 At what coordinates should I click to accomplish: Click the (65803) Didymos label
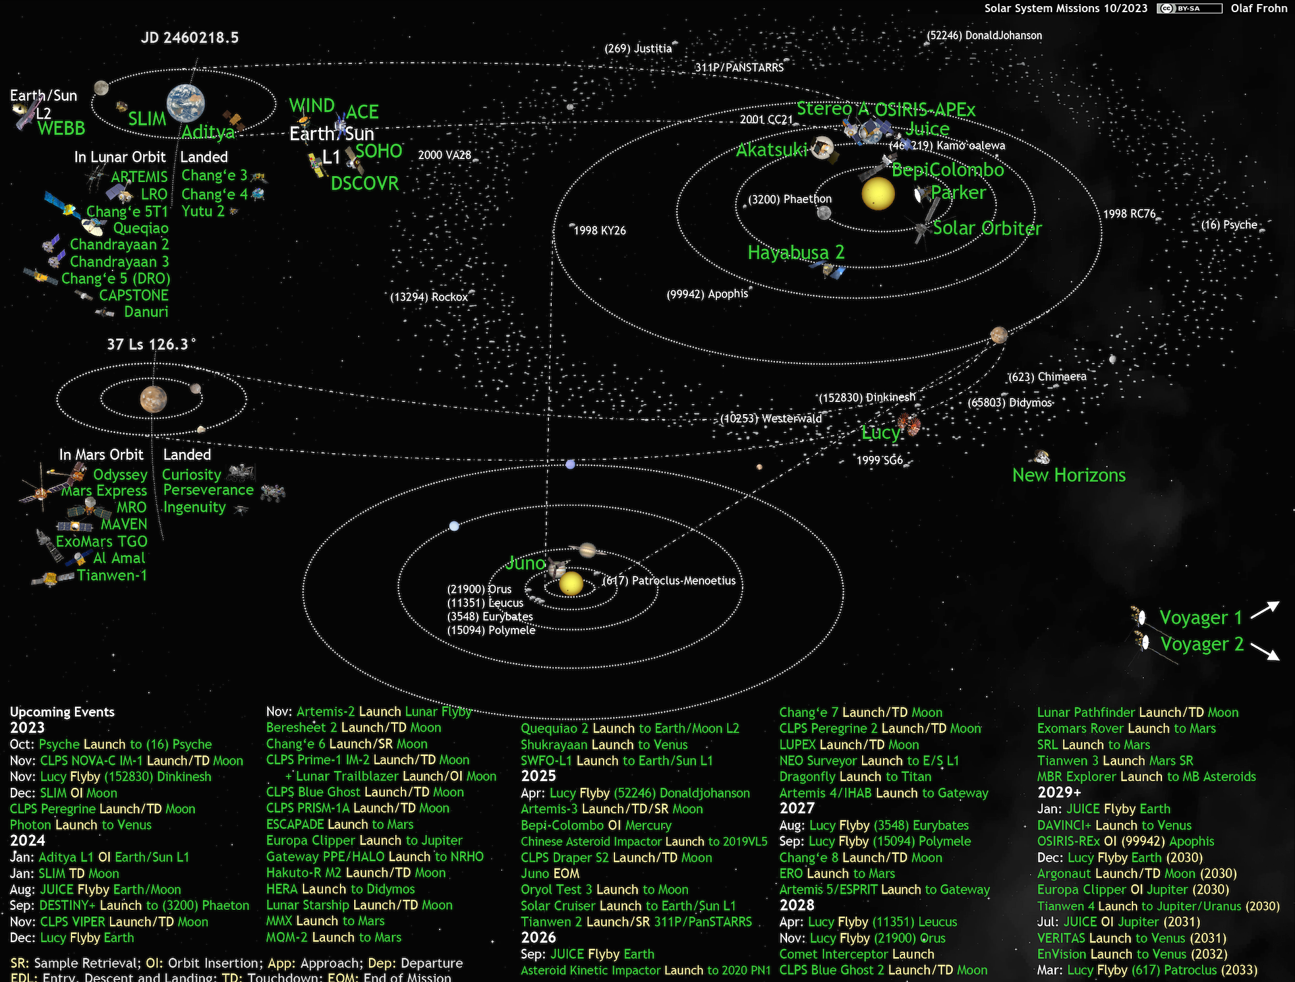(x=1010, y=403)
